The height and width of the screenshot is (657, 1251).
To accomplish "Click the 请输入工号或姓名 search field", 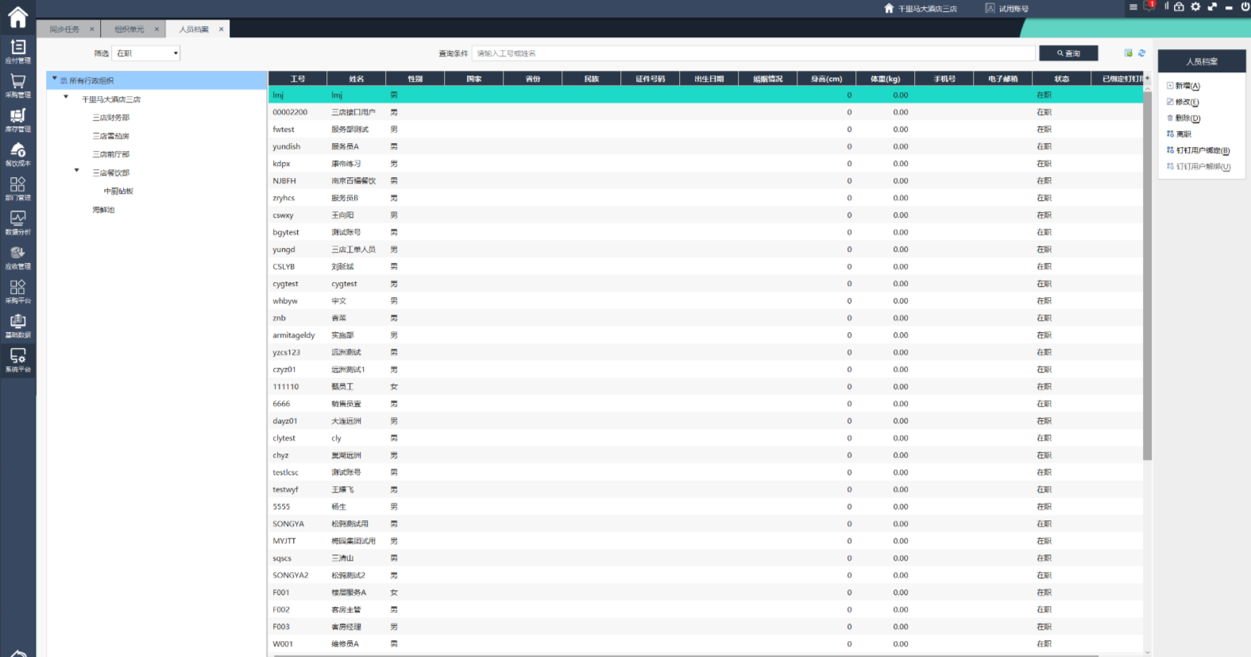I will pos(755,53).
